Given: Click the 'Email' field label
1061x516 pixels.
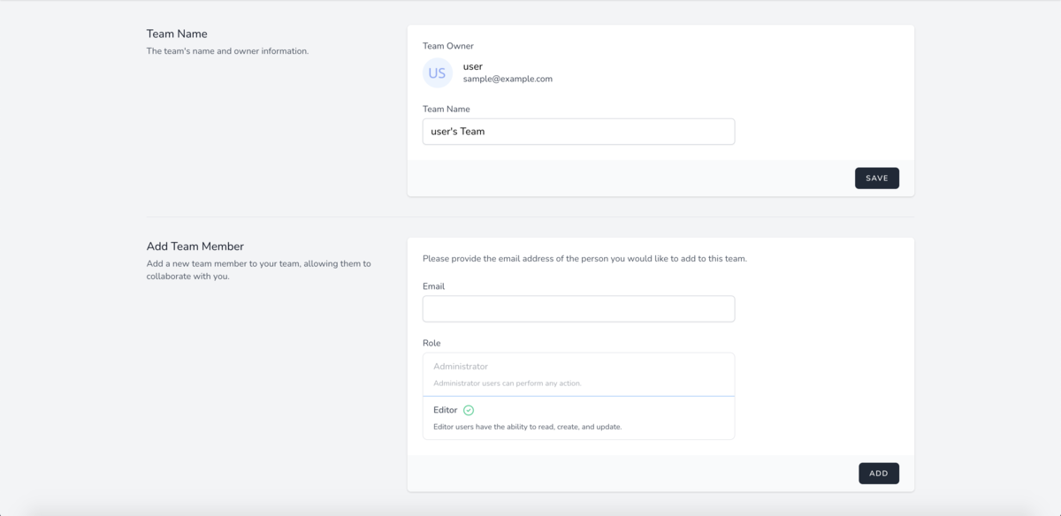Looking at the screenshot, I should pyautogui.click(x=434, y=286).
